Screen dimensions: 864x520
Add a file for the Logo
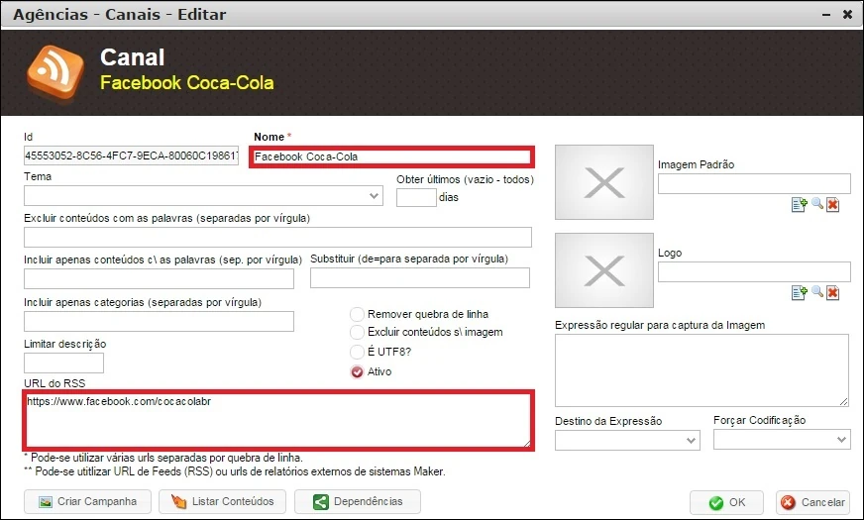(799, 292)
